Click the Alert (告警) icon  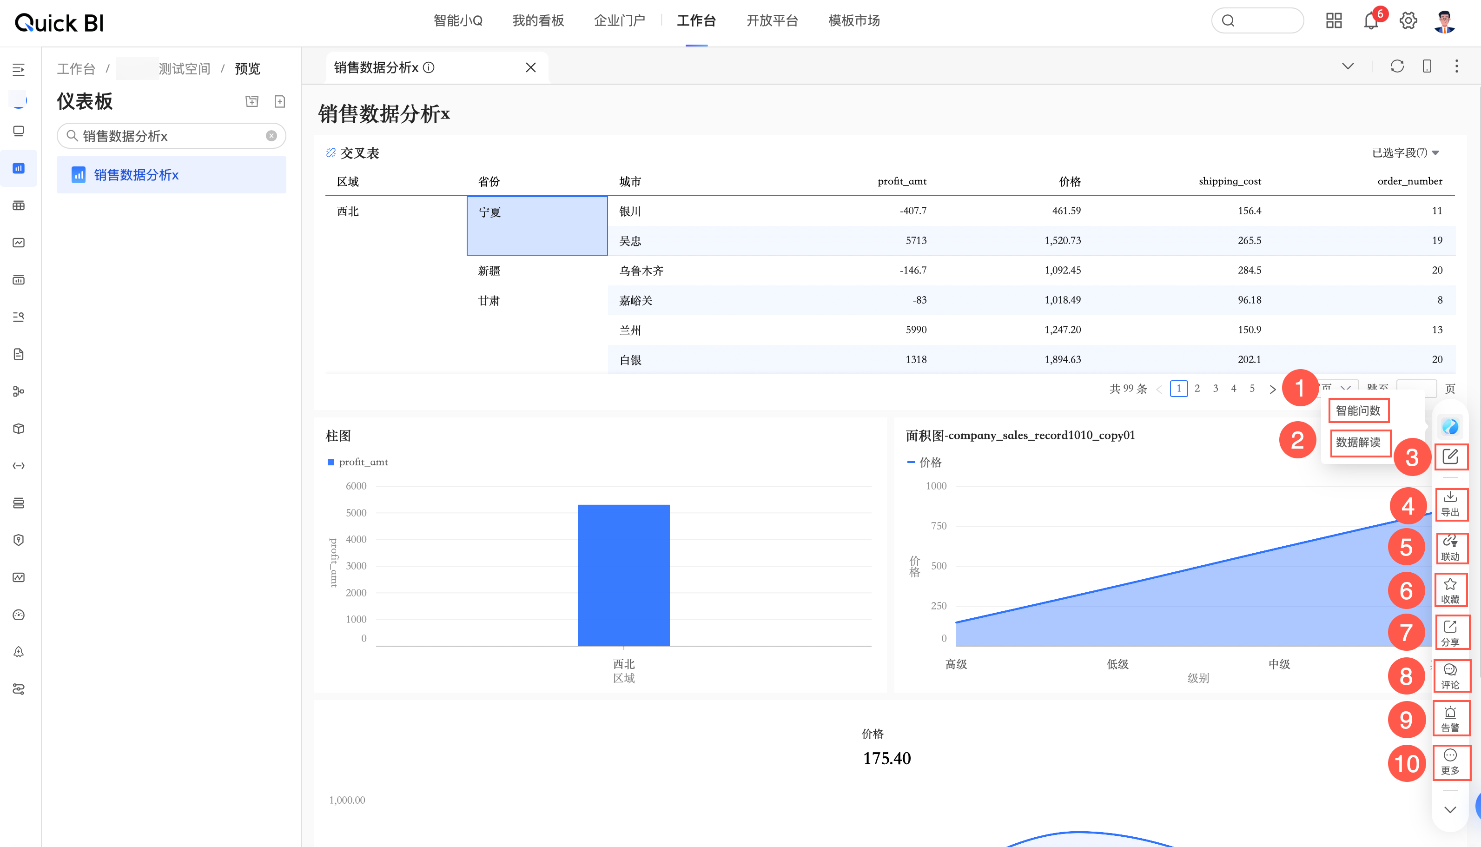(x=1449, y=718)
